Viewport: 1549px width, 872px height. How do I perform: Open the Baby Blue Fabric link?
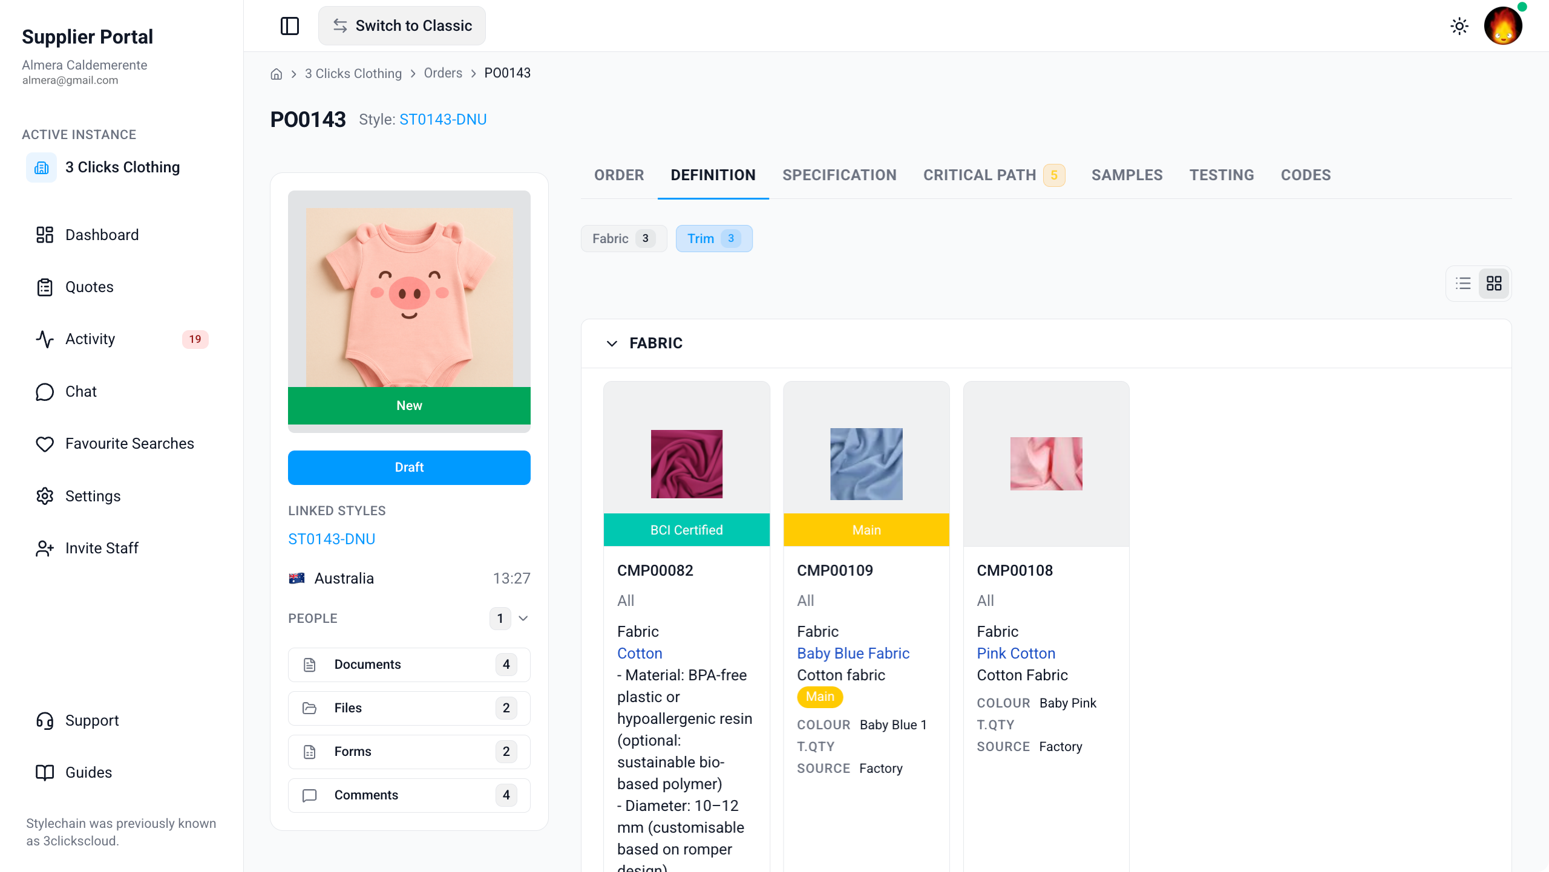coord(853,654)
